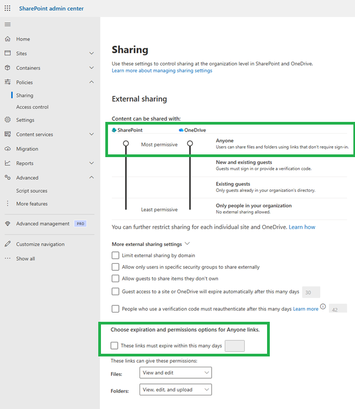Open More features in sidebar

click(x=32, y=204)
